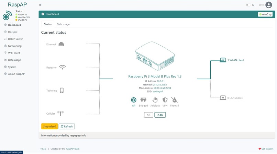Select the 5G band button
The width and height of the screenshot is (277, 154).
pos(148,115)
